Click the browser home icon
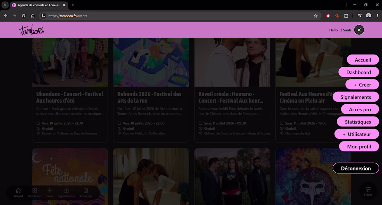 coord(33,16)
